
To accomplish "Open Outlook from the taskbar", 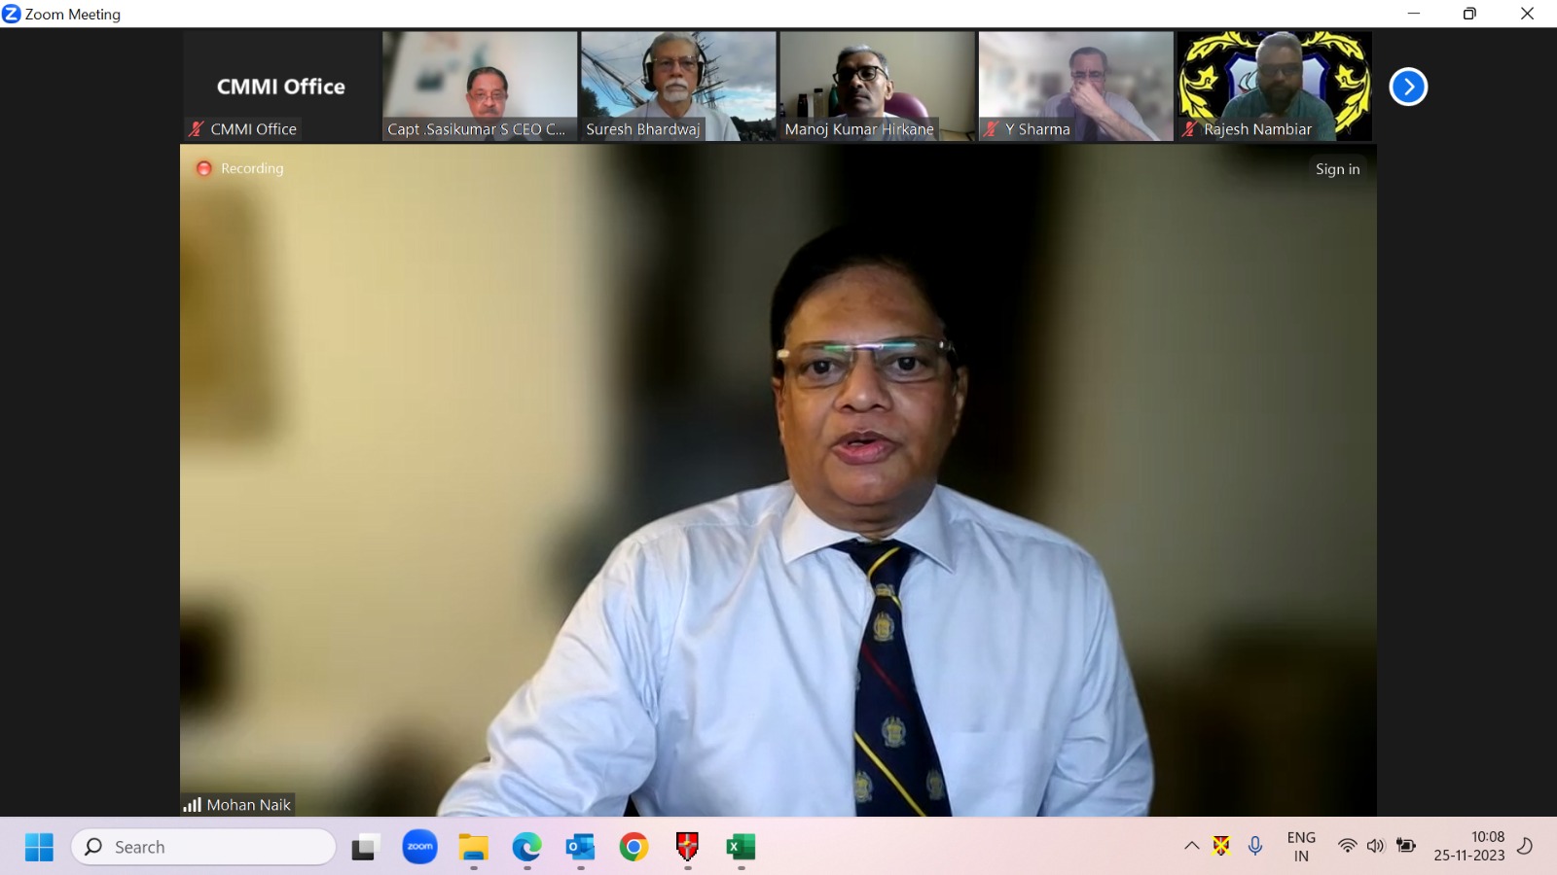I will (580, 847).
